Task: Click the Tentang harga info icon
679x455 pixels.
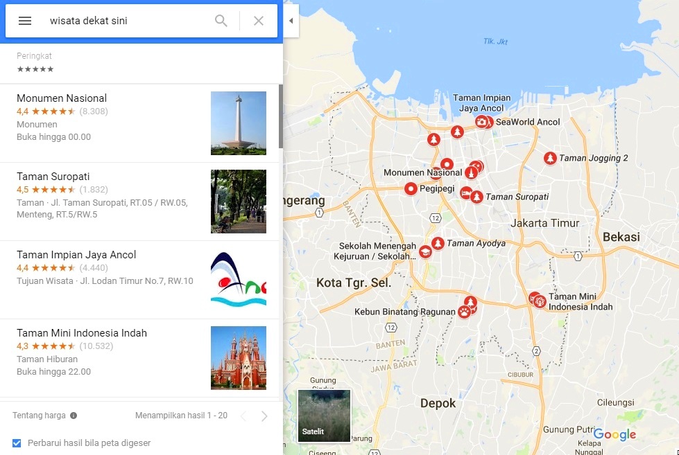Action: 74,416
